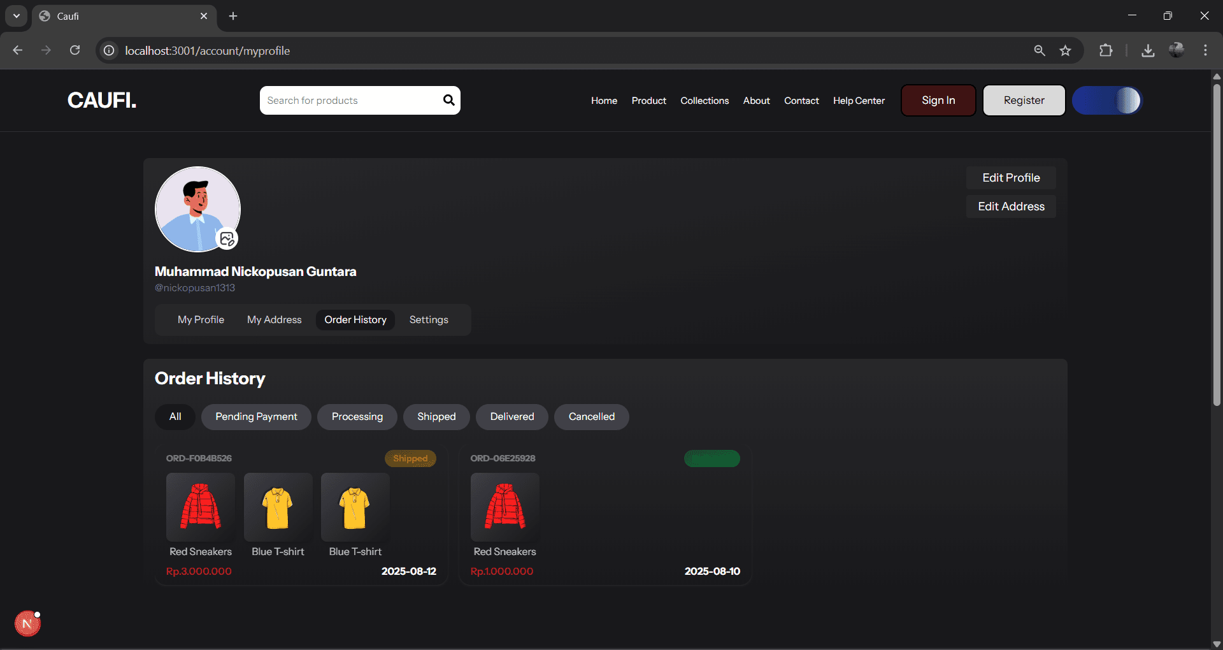Expand the tab search dropdown arrow
This screenshot has height=650, width=1223.
pyautogui.click(x=17, y=16)
